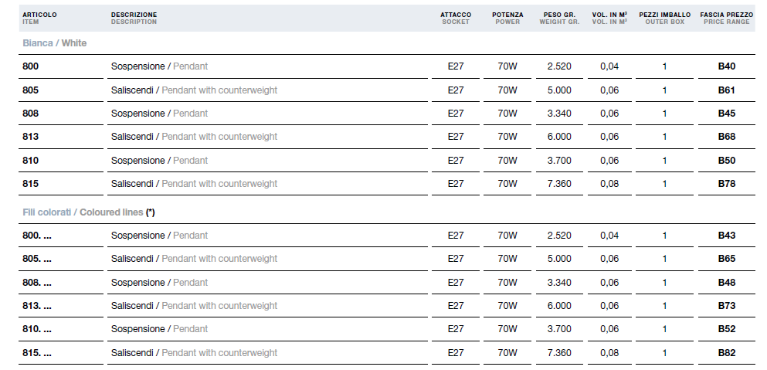
Task: Select the PEZZI IMBALLO outer box header
Action: point(664,18)
